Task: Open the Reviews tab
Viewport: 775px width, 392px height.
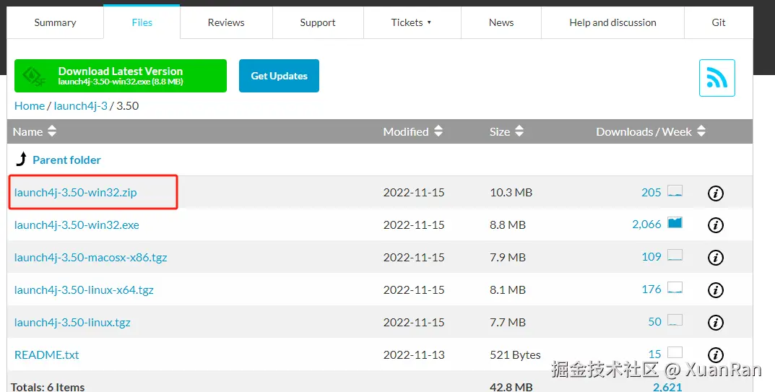Action: coord(226,22)
